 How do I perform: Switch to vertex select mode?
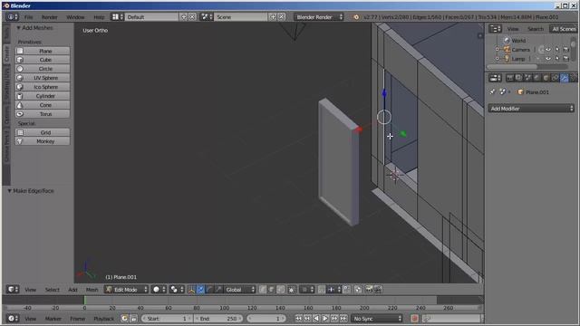coord(263,290)
